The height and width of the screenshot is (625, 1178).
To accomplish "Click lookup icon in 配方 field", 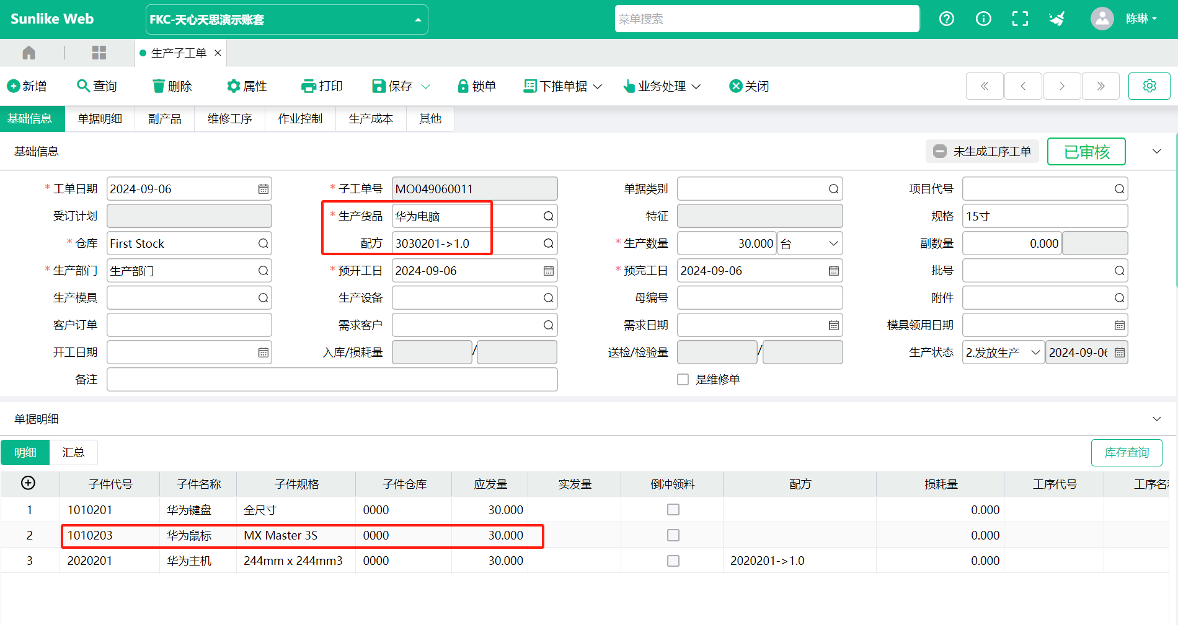I will coord(549,243).
